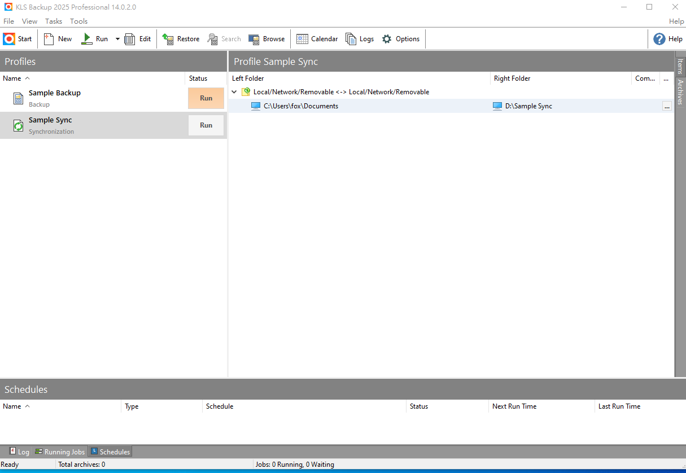Click the Com... column header
The width and height of the screenshot is (686, 473).
coord(645,78)
